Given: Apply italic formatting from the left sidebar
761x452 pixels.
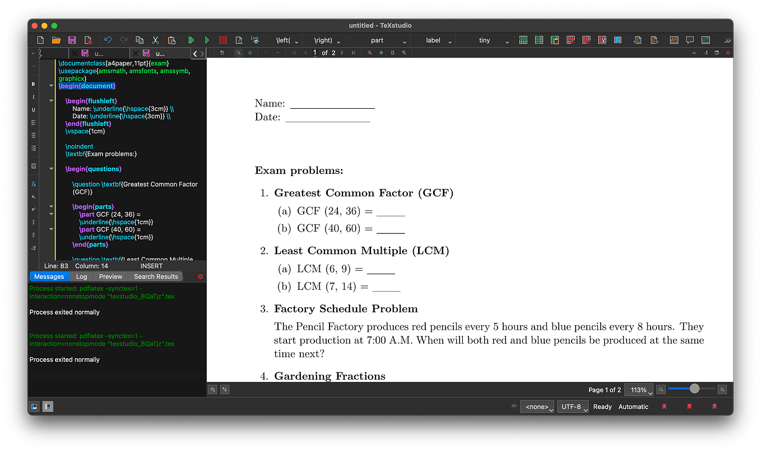Looking at the screenshot, I should 33,97.
